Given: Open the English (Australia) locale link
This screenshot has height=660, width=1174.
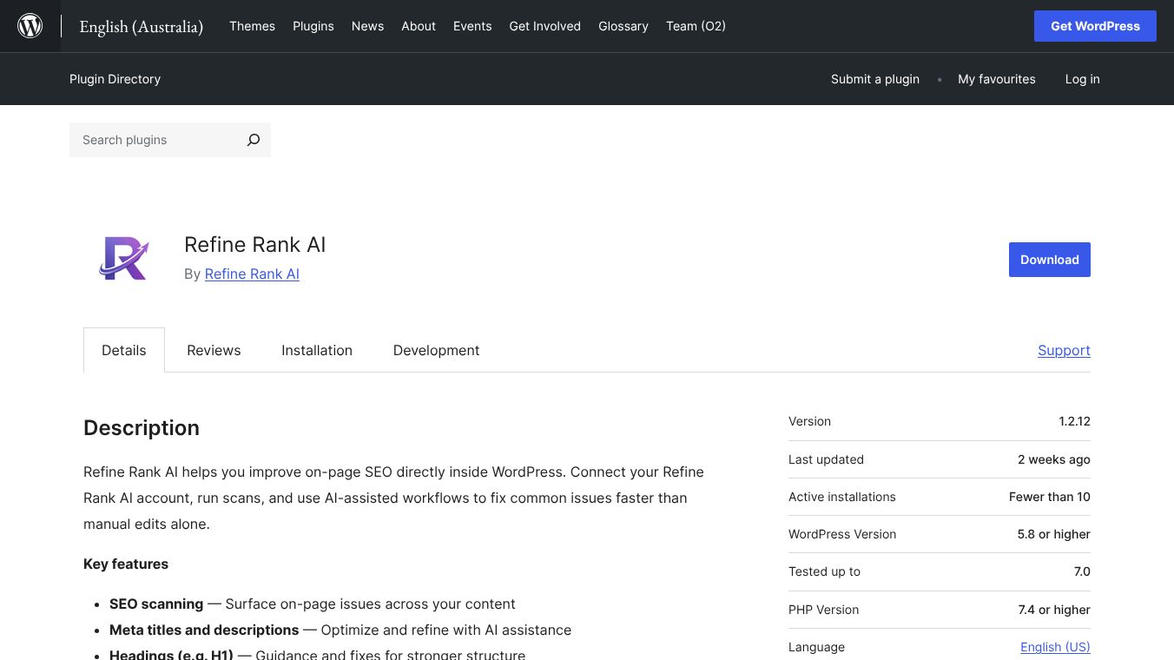Looking at the screenshot, I should 142,27.
